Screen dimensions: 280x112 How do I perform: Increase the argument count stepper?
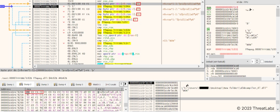tap(257, 60)
